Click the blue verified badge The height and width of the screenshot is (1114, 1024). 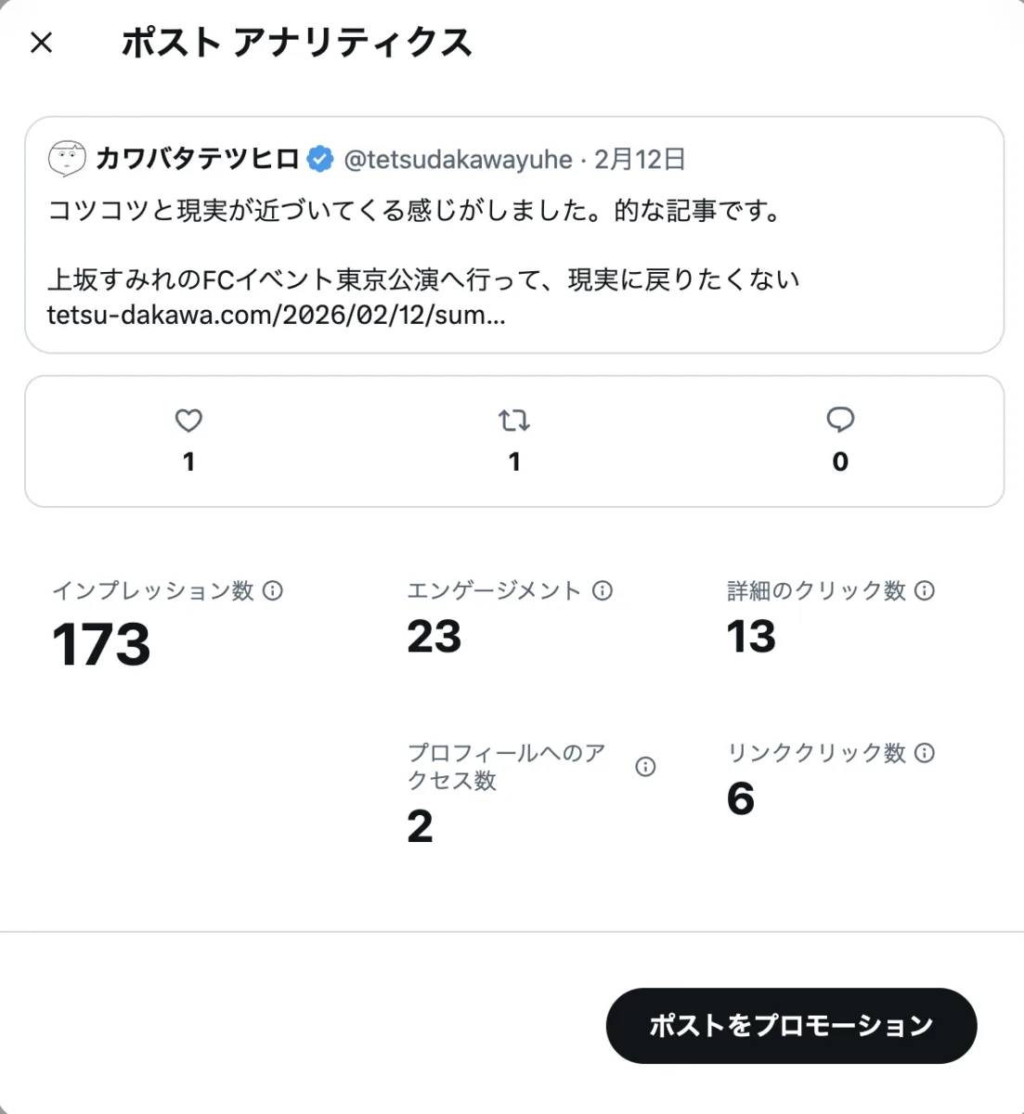tap(320, 160)
